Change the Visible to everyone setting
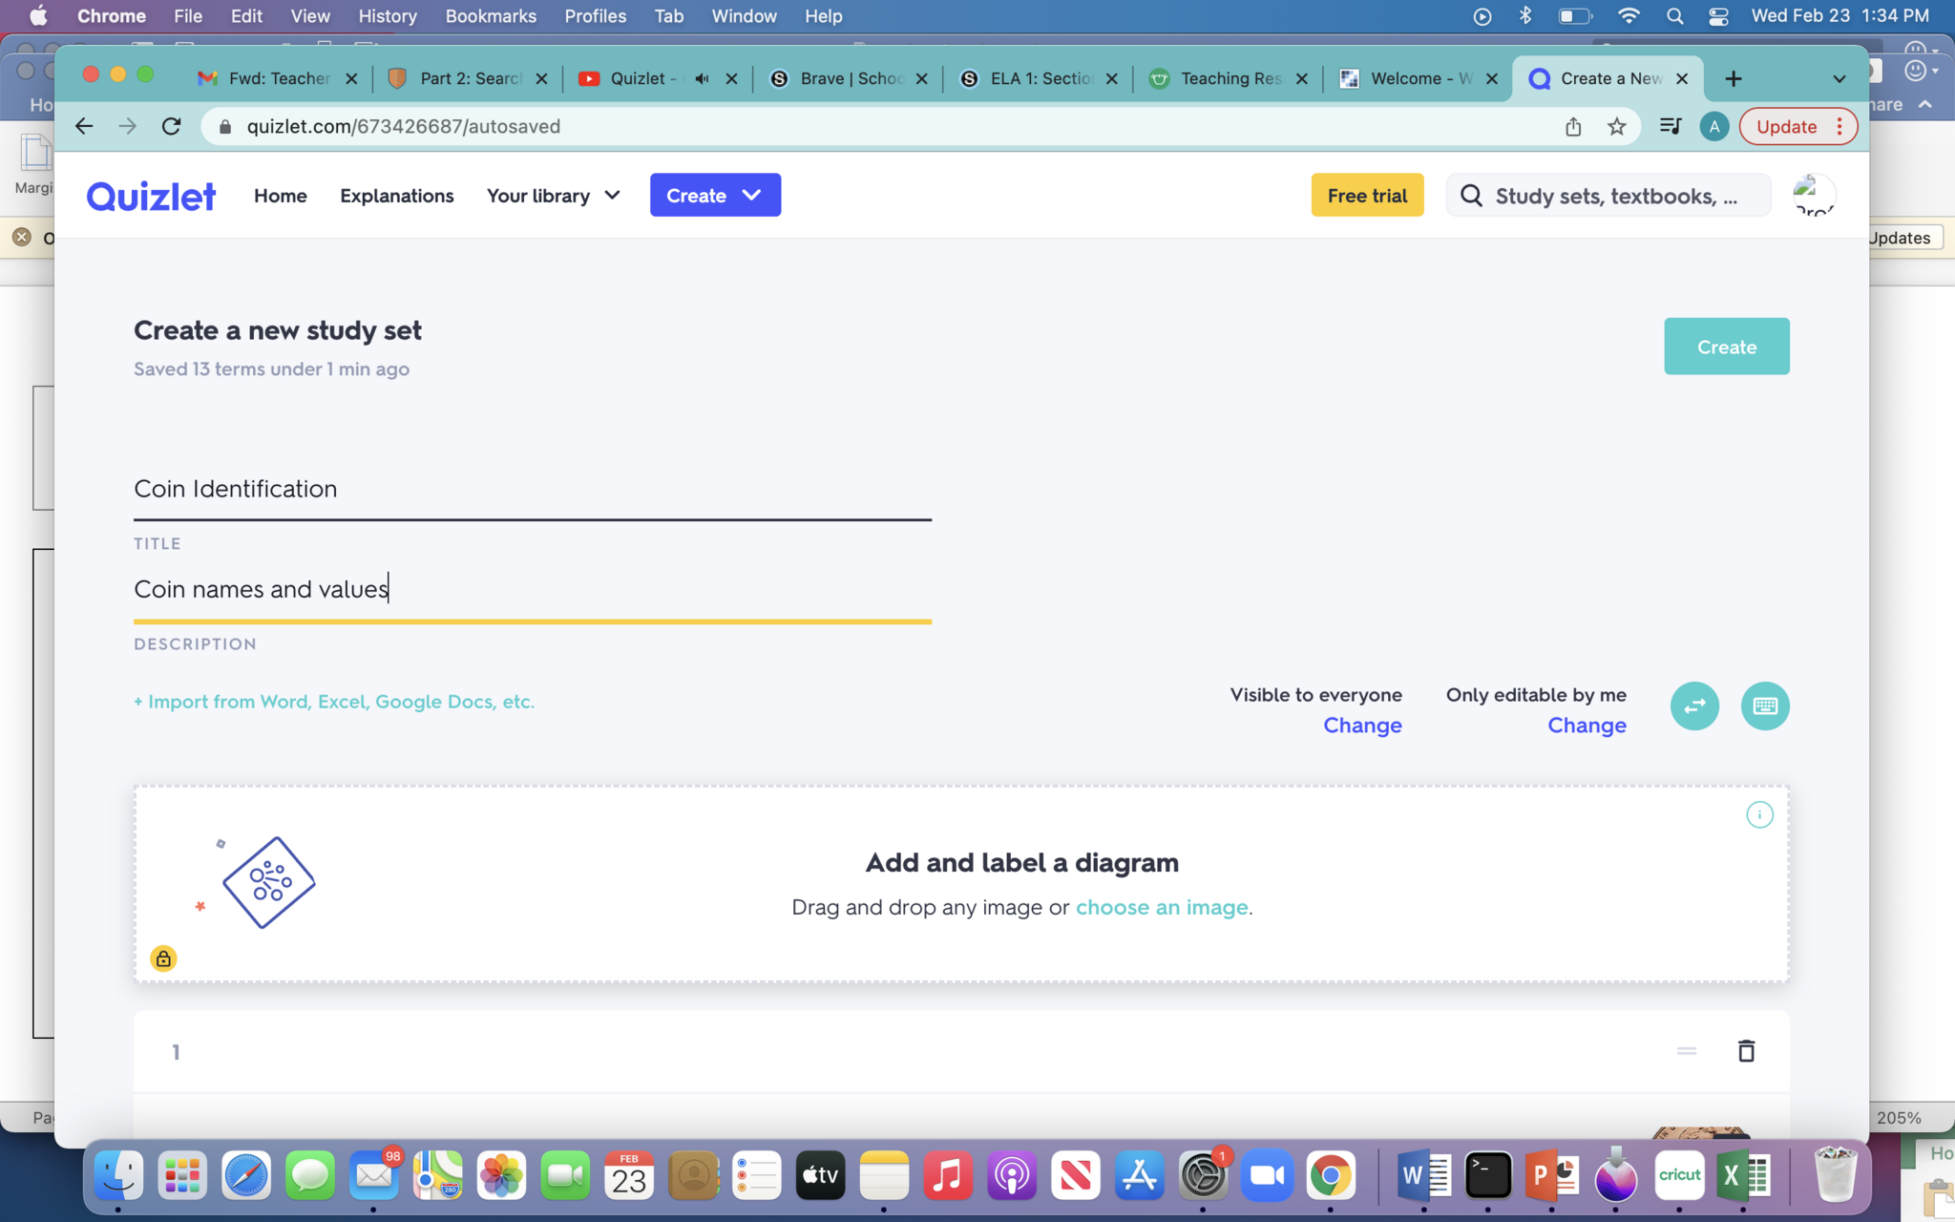The image size is (1955, 1222). coord(1362,726)
